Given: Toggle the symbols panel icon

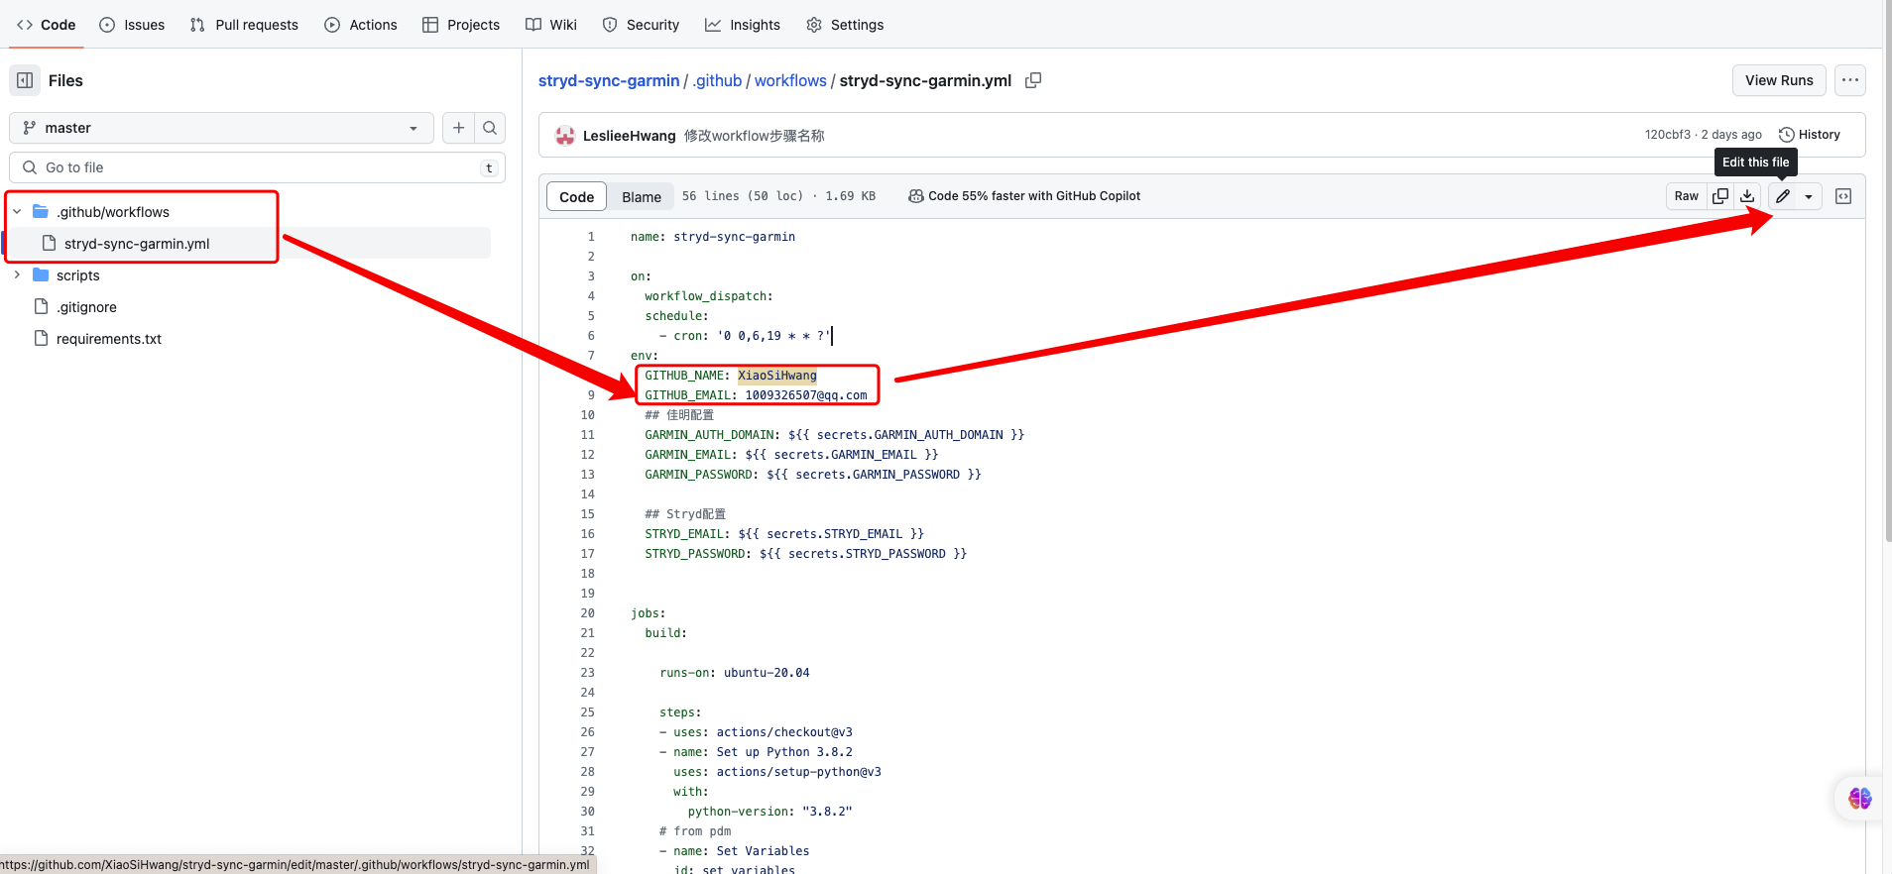Looking at the screenshot, I should pos(1843,196).
